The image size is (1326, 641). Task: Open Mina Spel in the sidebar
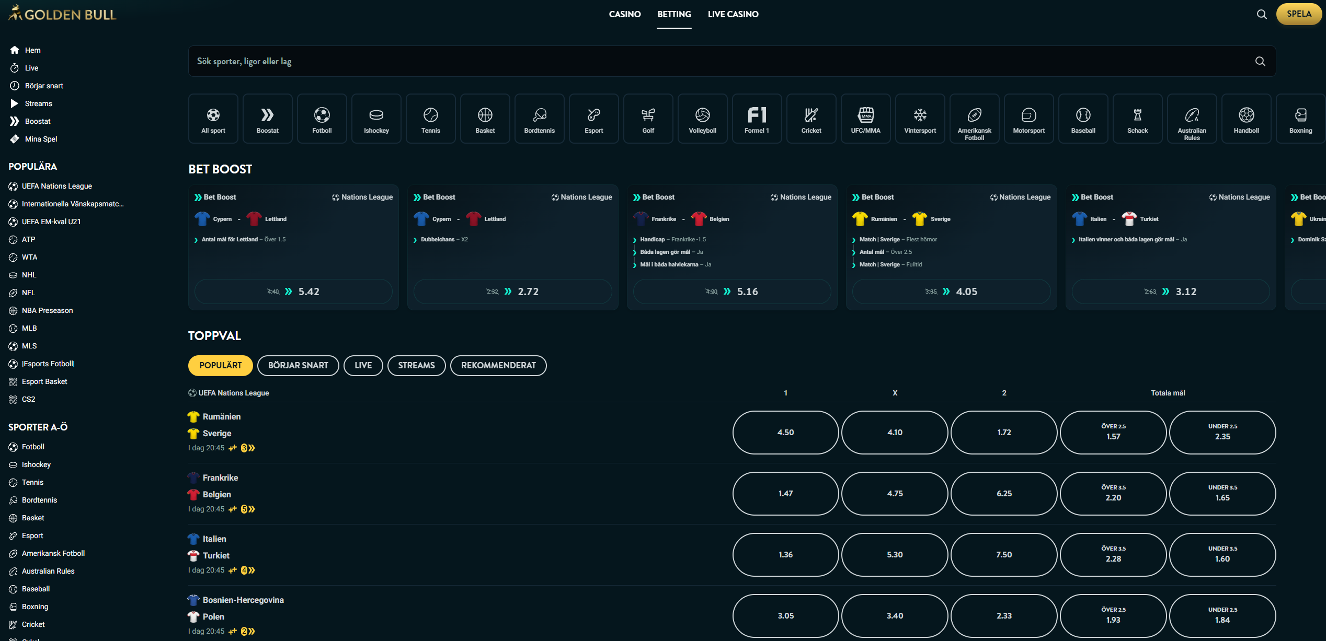tap(33, 139)
